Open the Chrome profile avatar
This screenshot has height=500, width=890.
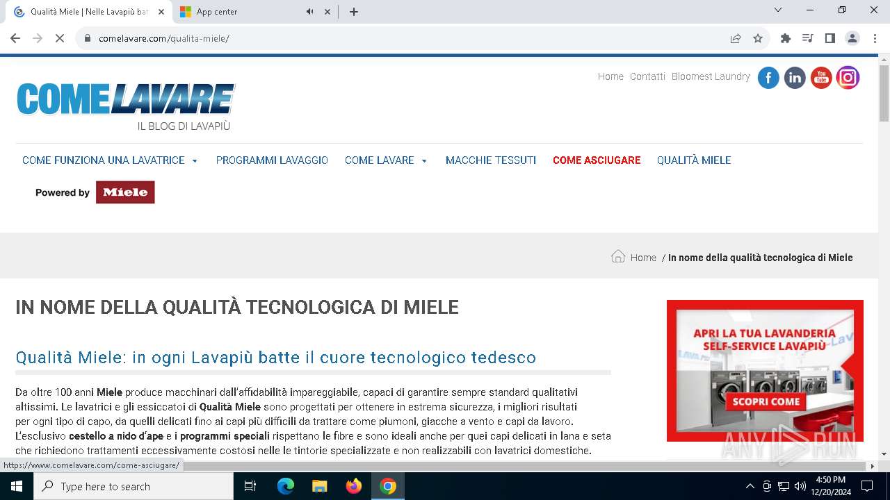(852, 38)
